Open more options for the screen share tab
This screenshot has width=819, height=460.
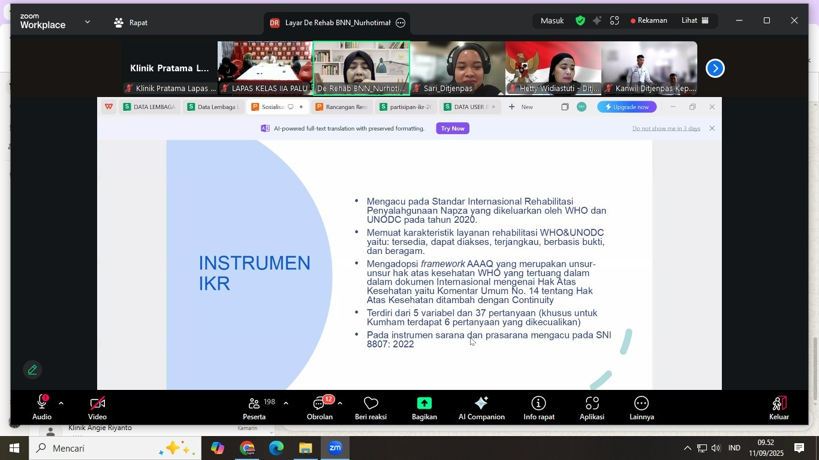[x=401, y=23]
